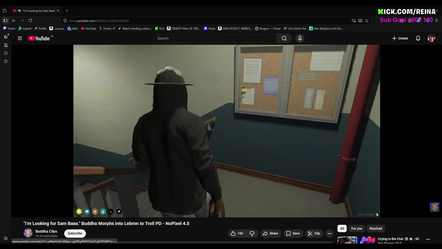442x249 pixels.
Task: Open sidebar settings gear icon
Action: point(6,238)
